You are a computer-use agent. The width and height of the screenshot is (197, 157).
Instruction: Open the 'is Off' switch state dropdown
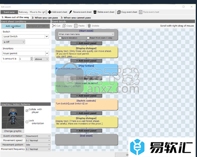click(14, 42)
